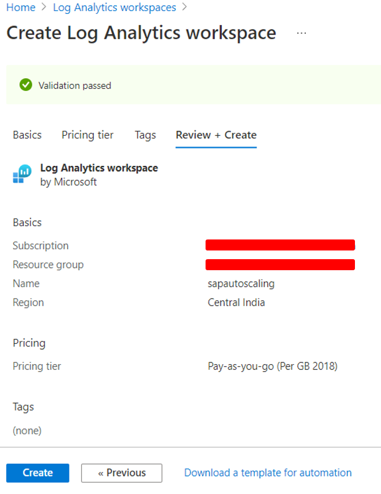Viewport: 381px width, 494px height.
Task: Click the Home breadcrumb link
Action: [x=21, y=7]
